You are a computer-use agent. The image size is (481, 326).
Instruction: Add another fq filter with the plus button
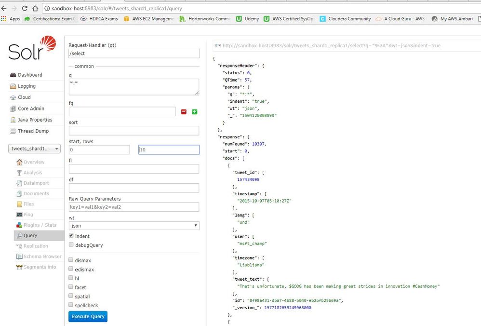coord(195,111)
